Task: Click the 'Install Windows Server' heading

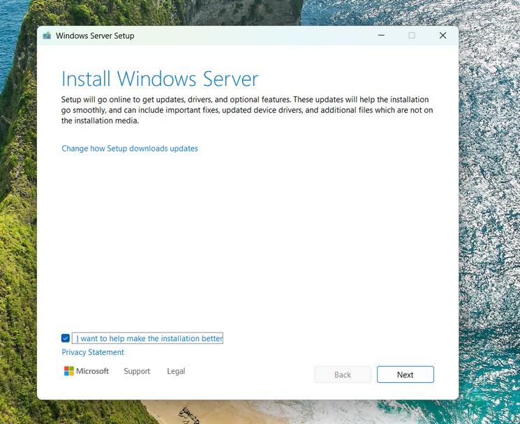Action: [160, 79]
